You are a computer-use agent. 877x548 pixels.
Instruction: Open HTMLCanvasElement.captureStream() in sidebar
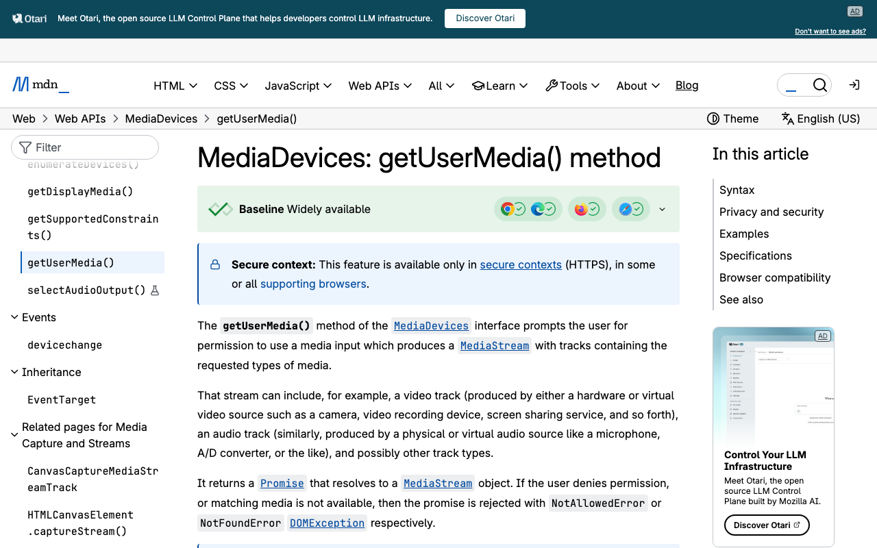80,523
